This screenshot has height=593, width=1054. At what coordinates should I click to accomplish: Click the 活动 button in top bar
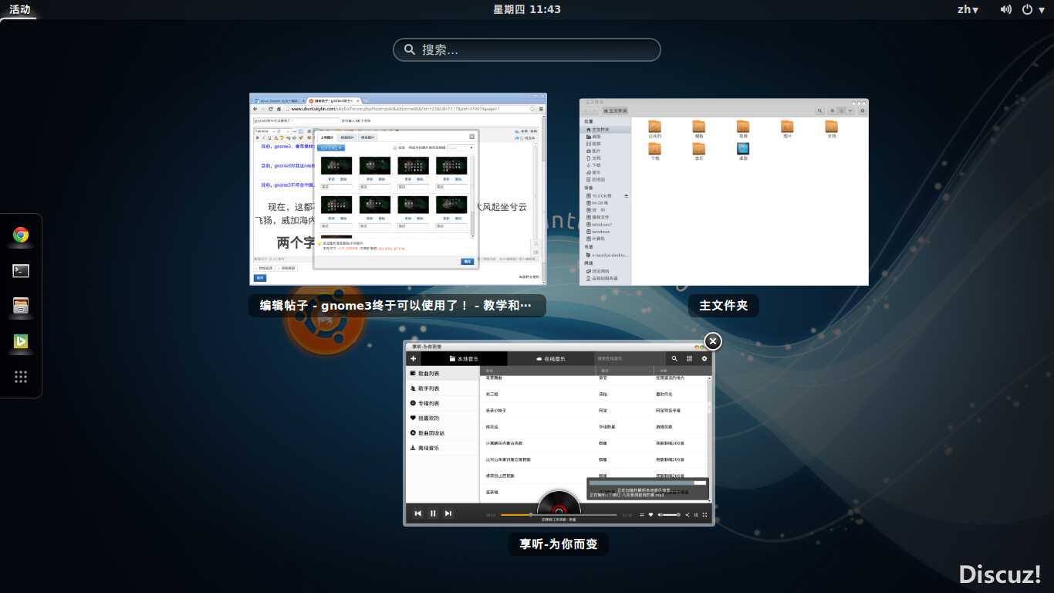[x=19, y=9]
